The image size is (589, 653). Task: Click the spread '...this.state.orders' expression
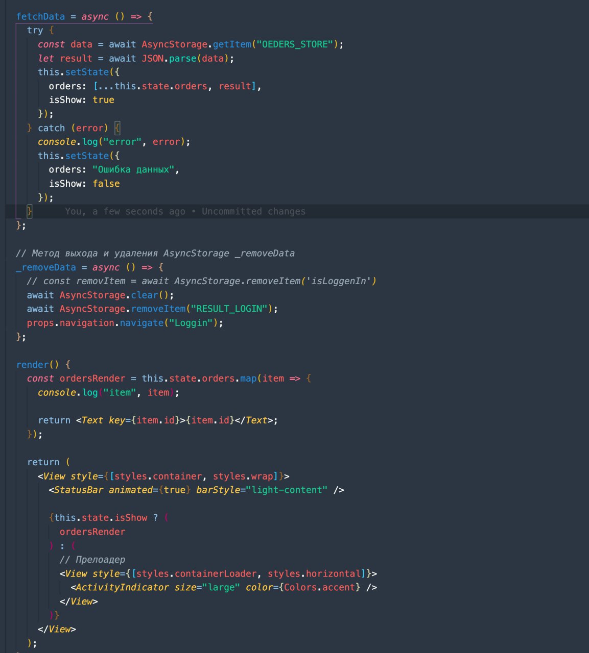[153, 86]
